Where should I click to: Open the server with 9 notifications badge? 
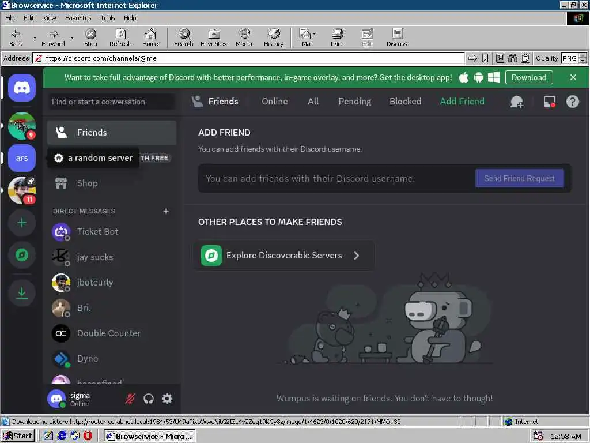pyautogui.click(x=22, y=126)
